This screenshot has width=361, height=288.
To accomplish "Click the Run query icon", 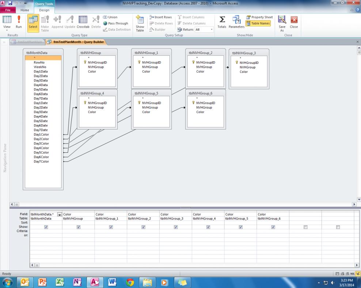I will coord(18,22).
